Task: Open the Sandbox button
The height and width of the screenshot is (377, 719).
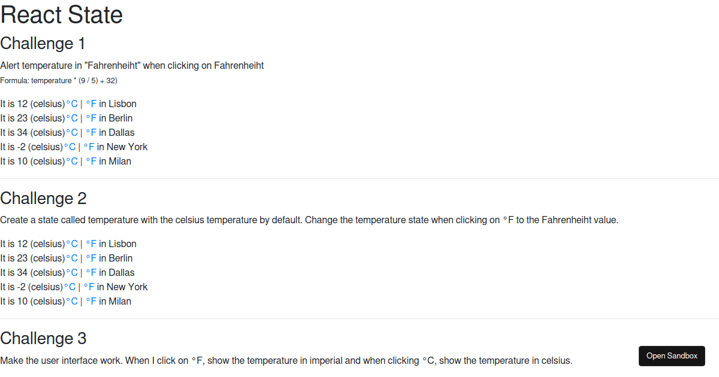Action: [x=672, y=355]
